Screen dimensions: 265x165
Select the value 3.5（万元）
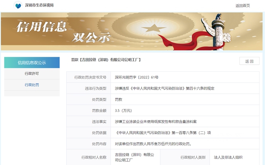123,111
